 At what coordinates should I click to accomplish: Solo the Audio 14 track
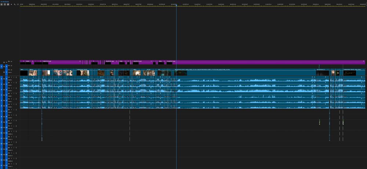click(x=14, y=147)
